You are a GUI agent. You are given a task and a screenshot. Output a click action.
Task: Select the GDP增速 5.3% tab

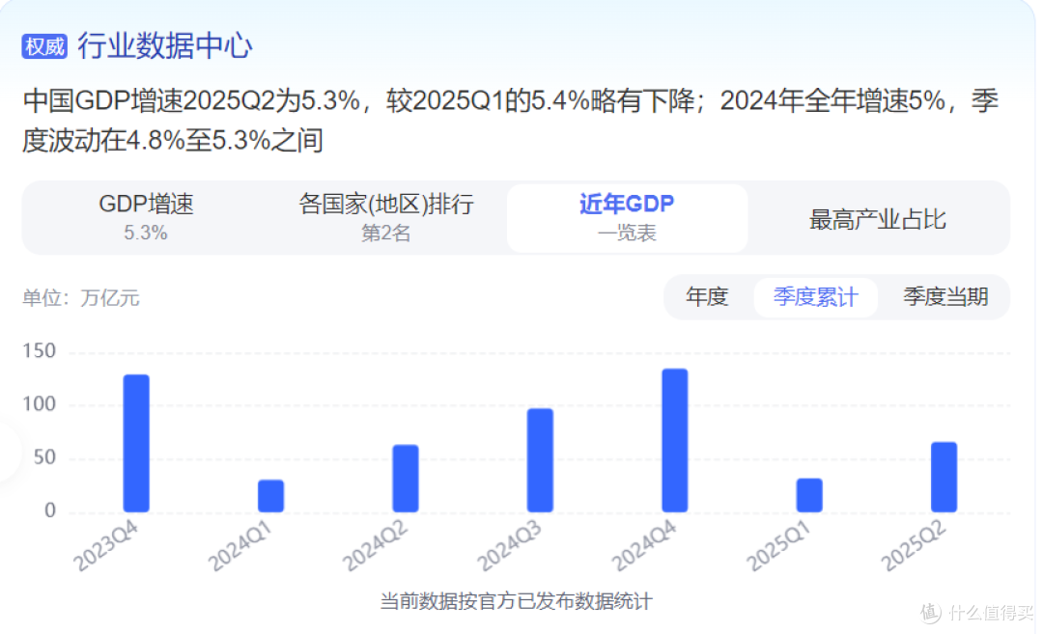point(146,217)
